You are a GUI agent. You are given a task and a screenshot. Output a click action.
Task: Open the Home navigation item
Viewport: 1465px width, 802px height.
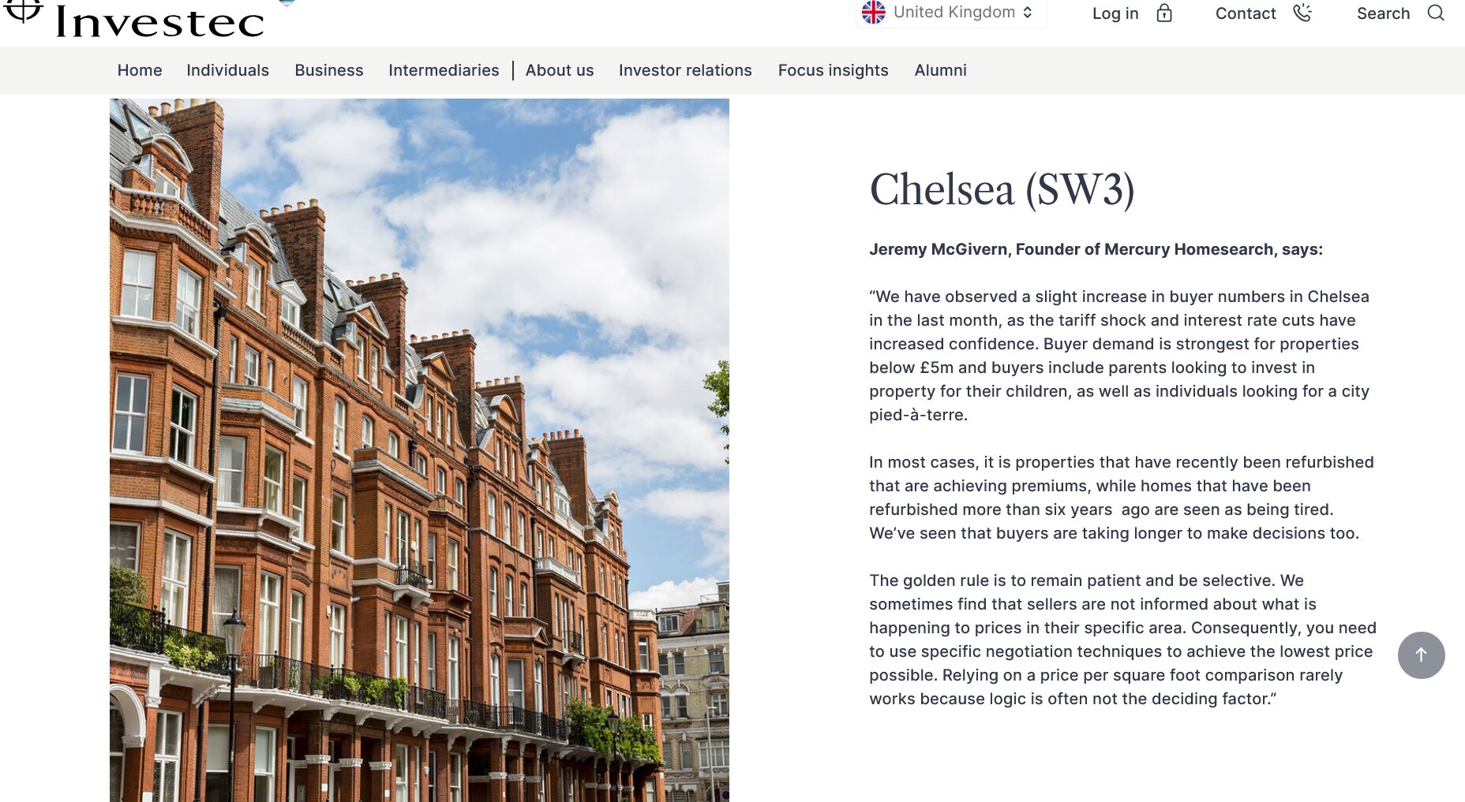pos(140,70)
